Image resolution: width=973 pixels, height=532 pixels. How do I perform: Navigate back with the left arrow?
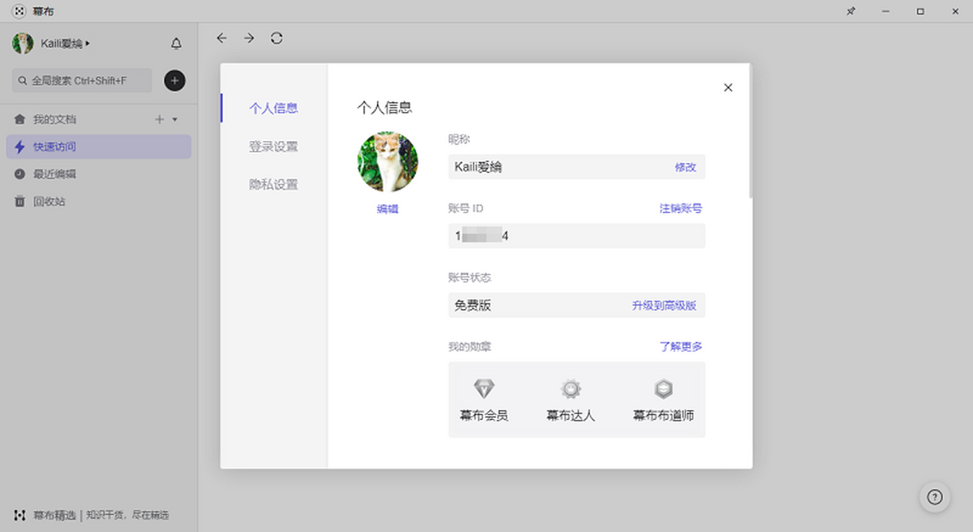coord(221,38)
